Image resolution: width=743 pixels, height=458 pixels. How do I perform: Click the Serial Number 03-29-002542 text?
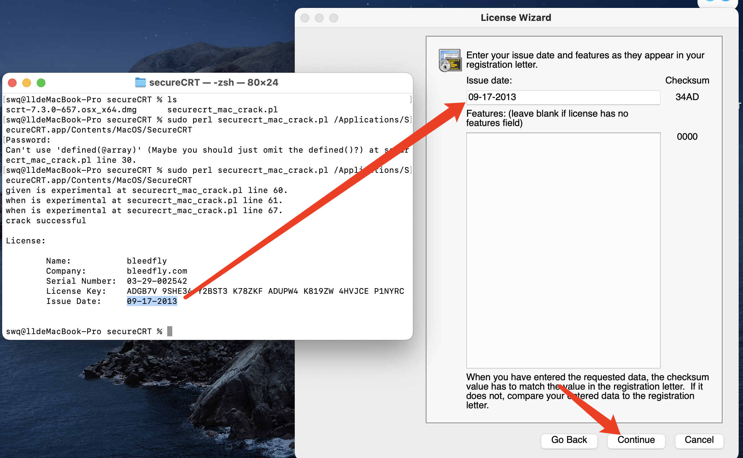(157, 281)
